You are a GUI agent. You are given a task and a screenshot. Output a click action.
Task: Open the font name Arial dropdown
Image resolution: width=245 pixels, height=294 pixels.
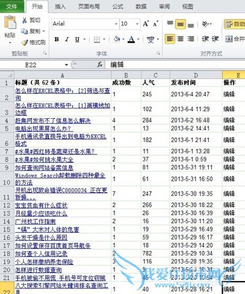point(116,24)
